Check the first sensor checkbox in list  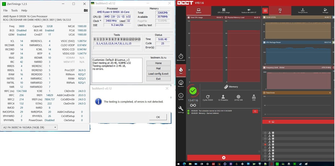click(265, 133)
